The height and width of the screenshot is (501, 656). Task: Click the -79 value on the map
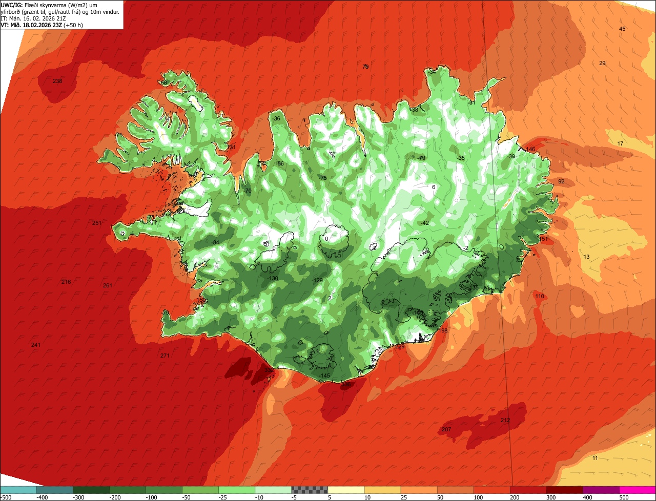click(x=421, y=158)
